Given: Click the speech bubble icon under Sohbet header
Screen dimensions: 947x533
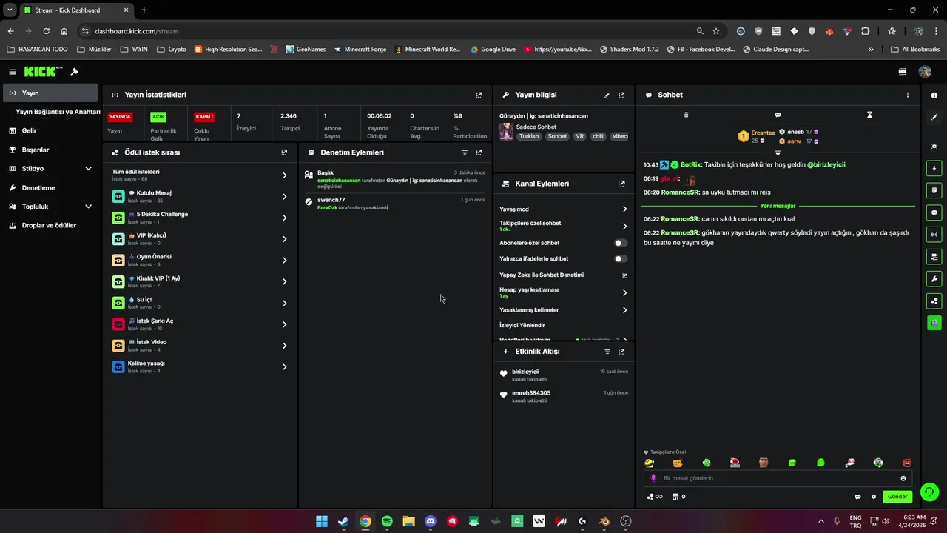Looking at the screenshot, I should click(778, 115).
